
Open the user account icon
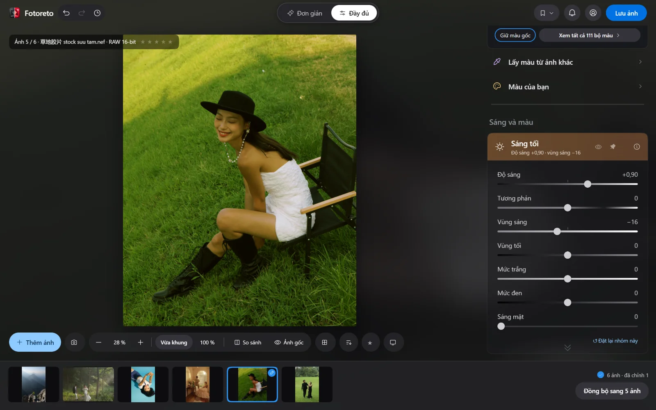point(593,13)
